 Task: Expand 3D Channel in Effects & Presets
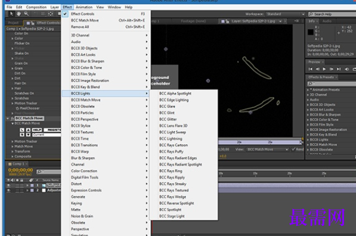tap(308, 95)
